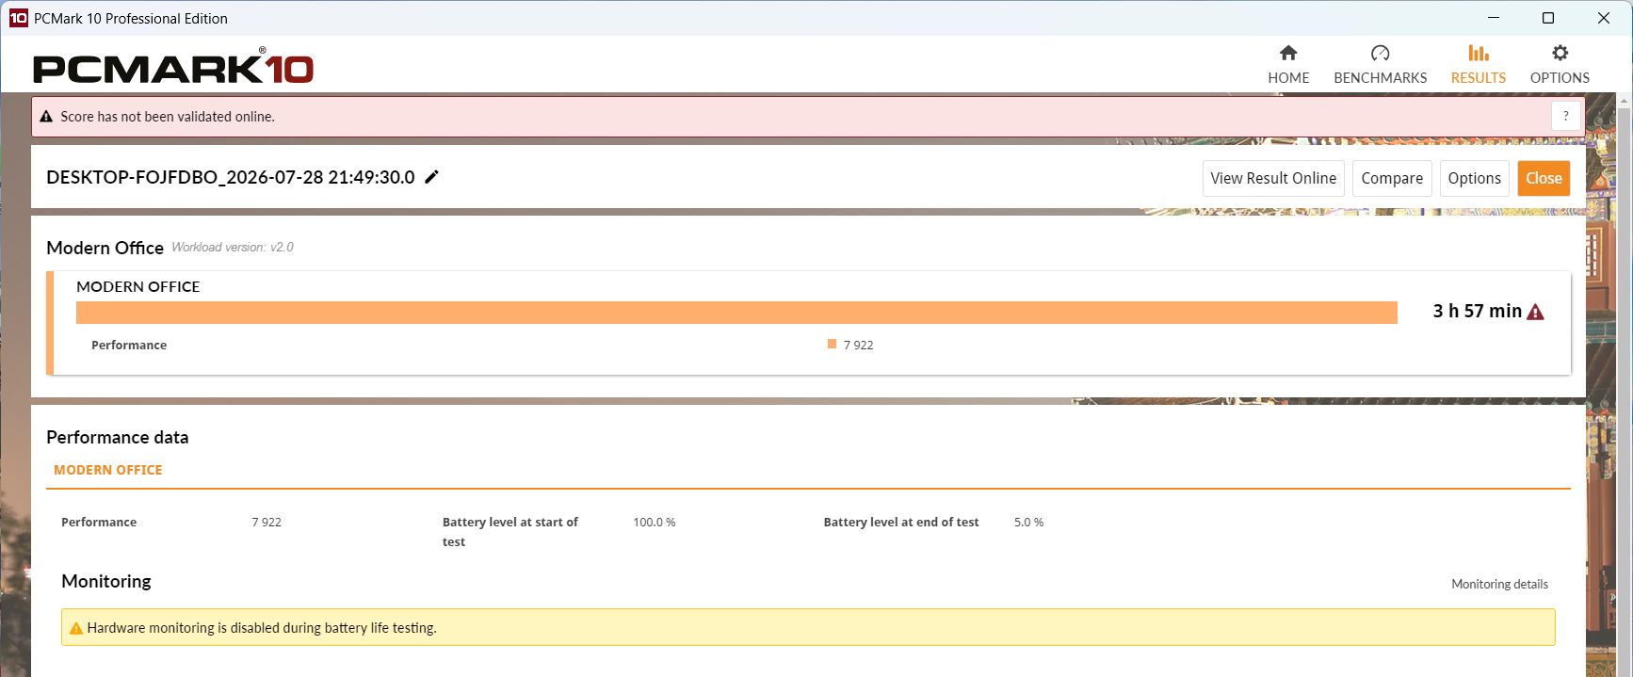
Task: Click the orange performance legend square
Action: [x=832, y=344]
